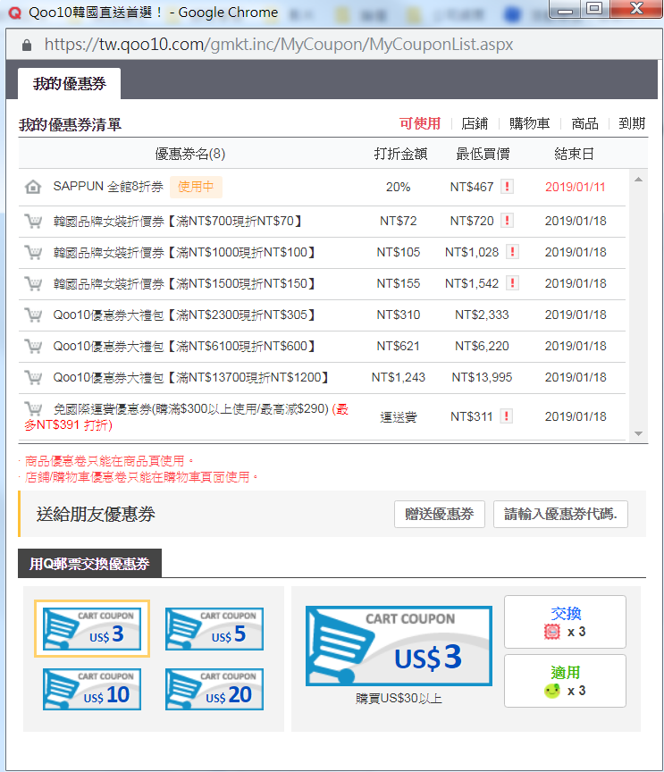Click the 使用中 badge on SAPPUN coupon
This screenshot has height=772, width=664.
pos(196,187)
